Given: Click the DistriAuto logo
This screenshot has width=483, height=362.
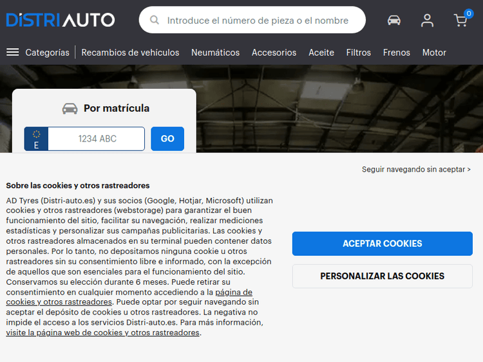Looking at the screenshot, I should pos(61,20).
